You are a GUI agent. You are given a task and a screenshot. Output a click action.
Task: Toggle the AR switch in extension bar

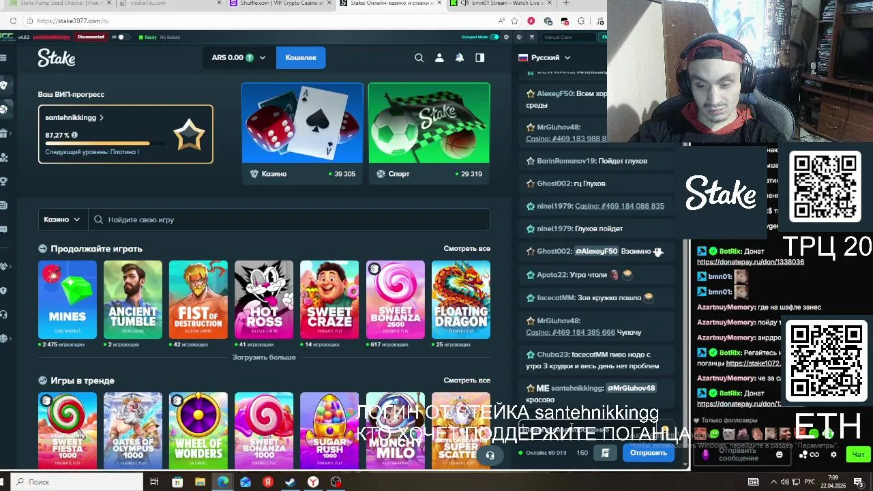[x=123, y=37]
